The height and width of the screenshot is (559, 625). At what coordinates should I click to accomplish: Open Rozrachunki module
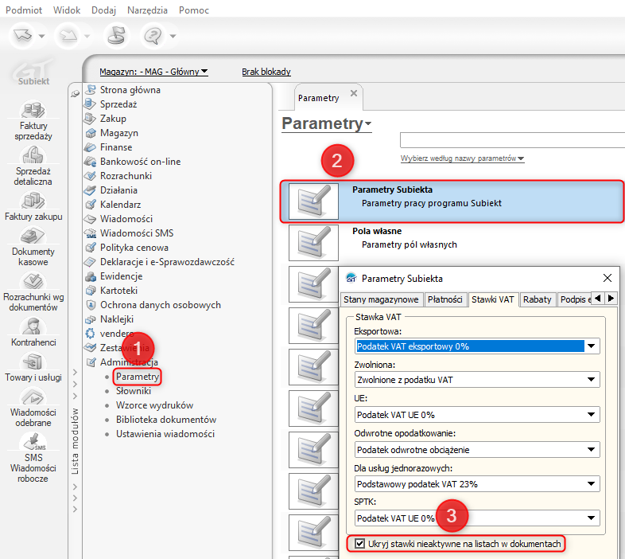pyautogui.click(x=126, y=176)
